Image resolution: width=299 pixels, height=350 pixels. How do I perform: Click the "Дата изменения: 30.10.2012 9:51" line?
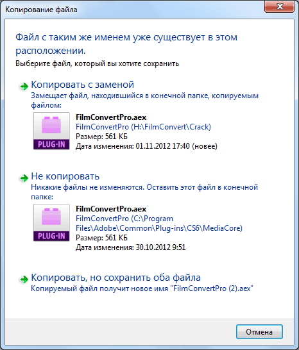[131, 247]
